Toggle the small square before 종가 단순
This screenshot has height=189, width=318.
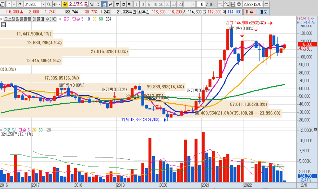61,19
